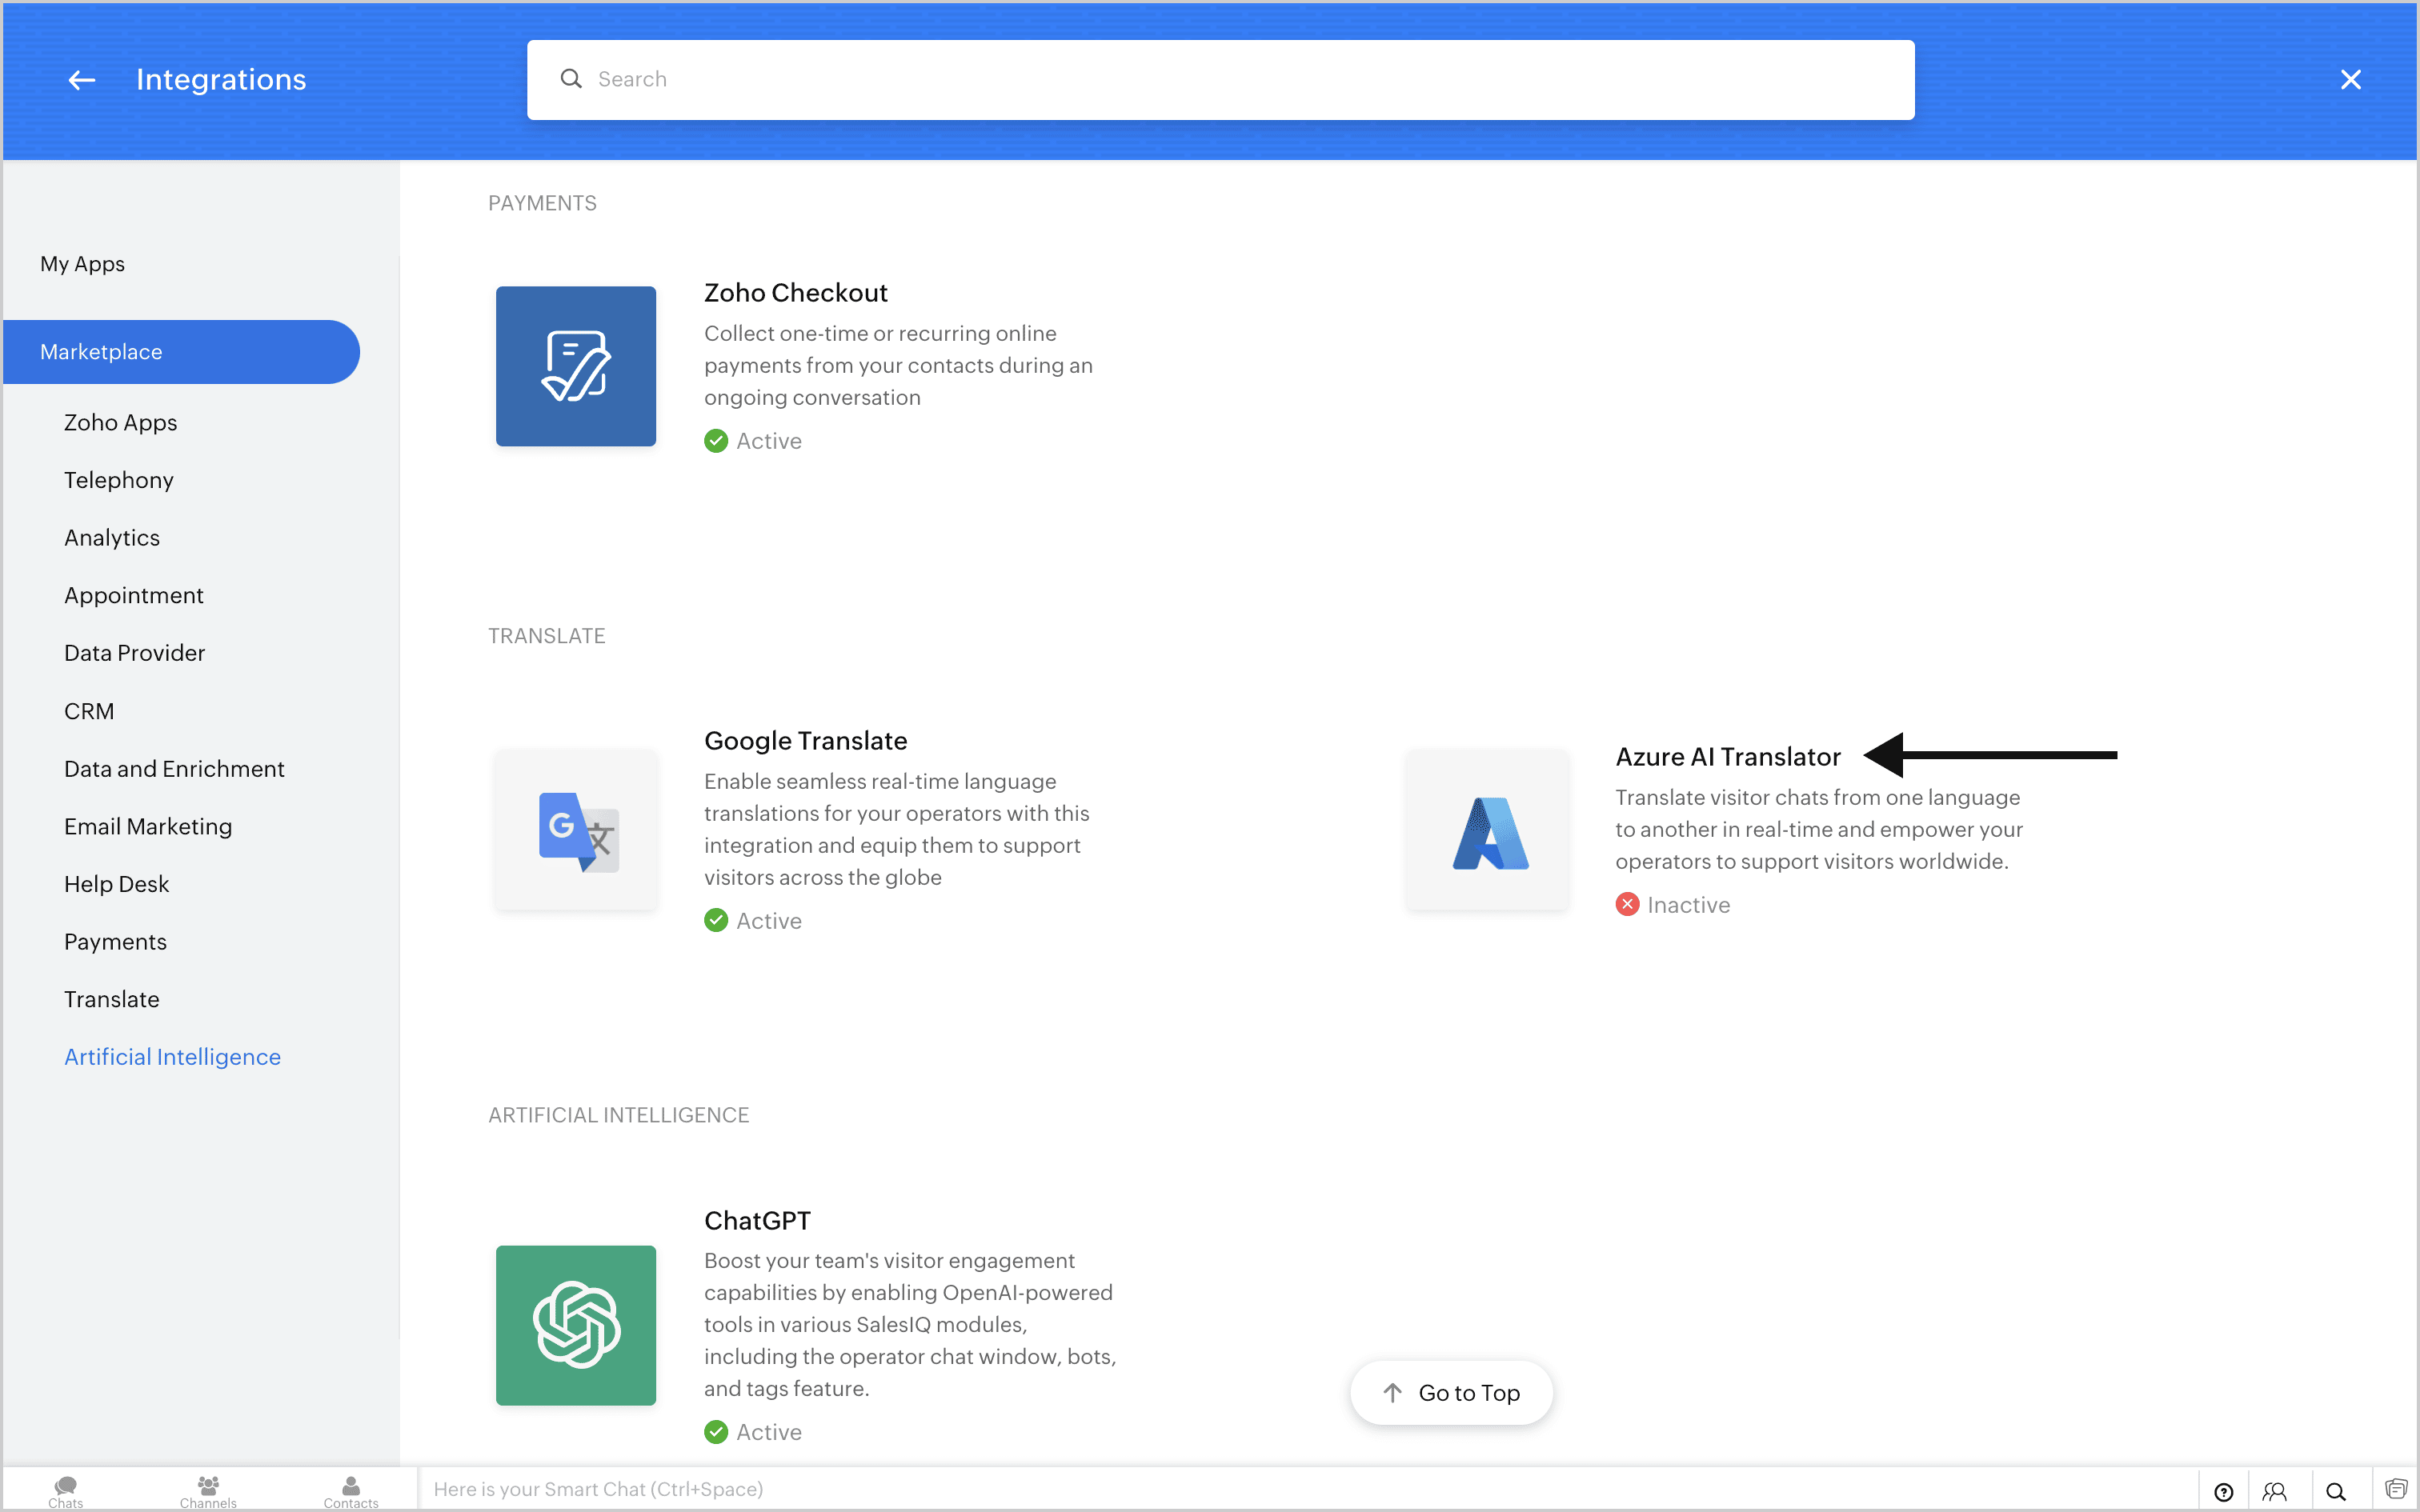
Task: Select the My Apps section
Action: tap(83, 264)
